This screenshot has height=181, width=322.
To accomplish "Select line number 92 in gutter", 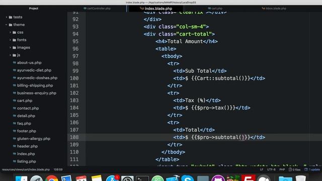I will coord(75,19).
